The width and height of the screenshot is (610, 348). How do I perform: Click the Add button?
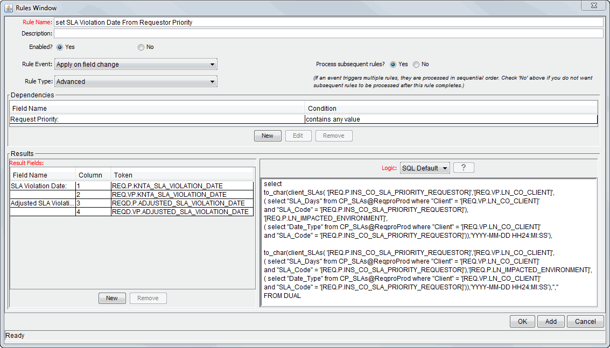pos(550,321)
